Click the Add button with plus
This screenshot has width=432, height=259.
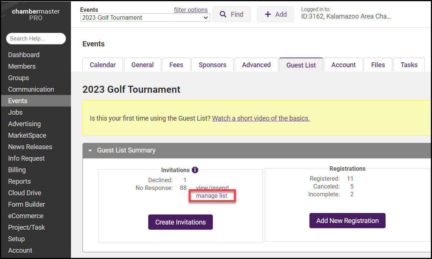276,14
